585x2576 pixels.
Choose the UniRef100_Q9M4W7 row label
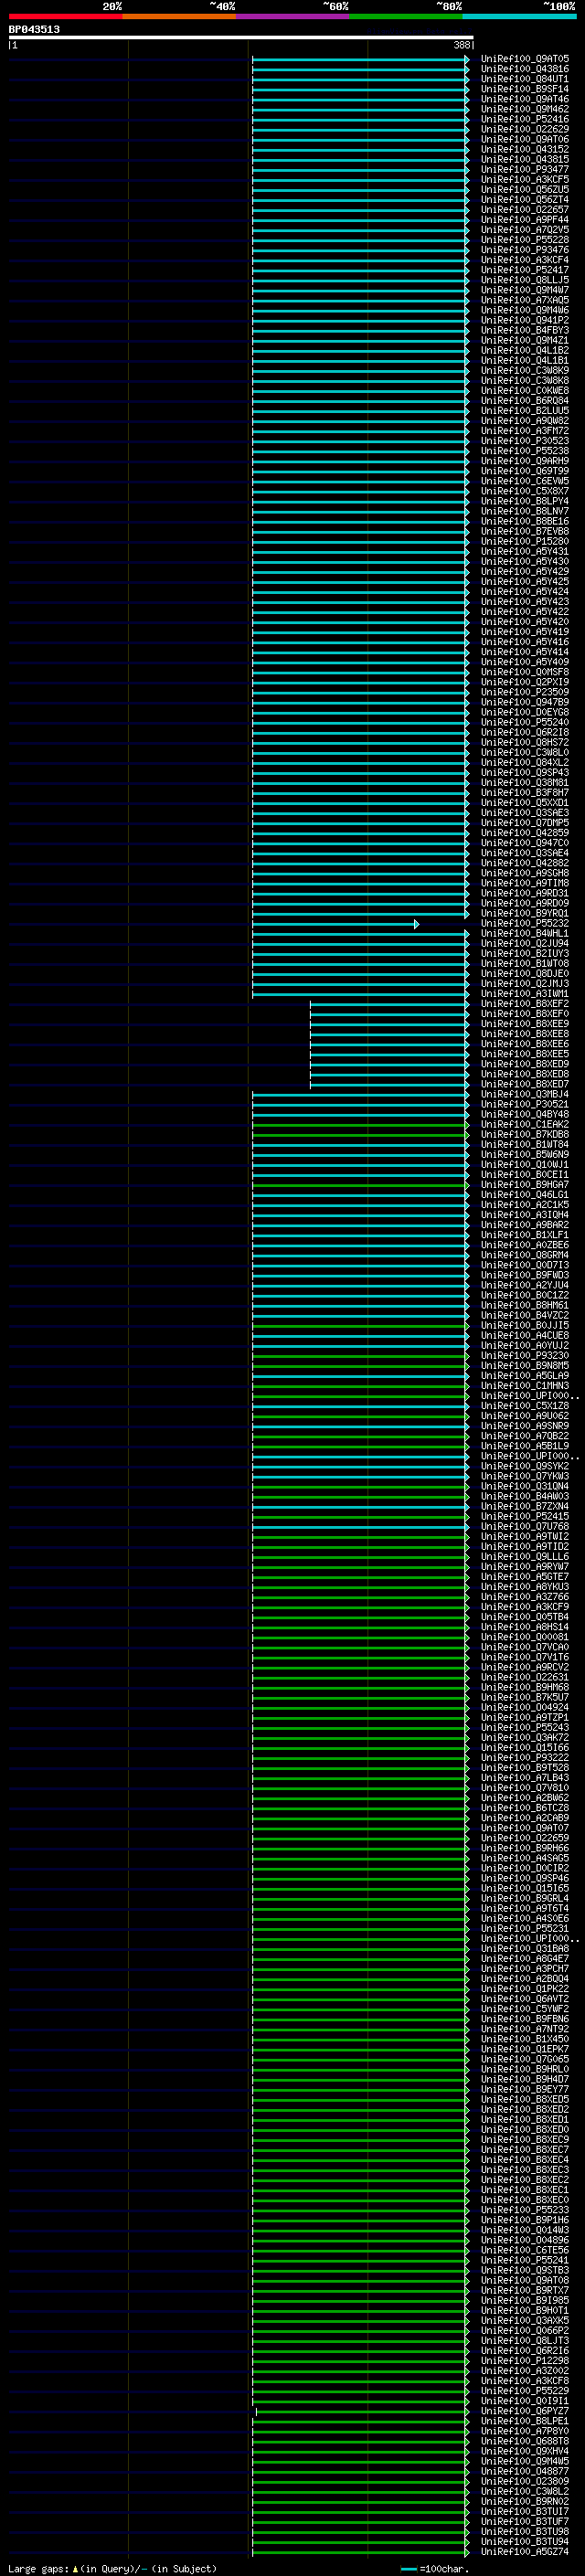pyautogui.click(x=524, y=290)
